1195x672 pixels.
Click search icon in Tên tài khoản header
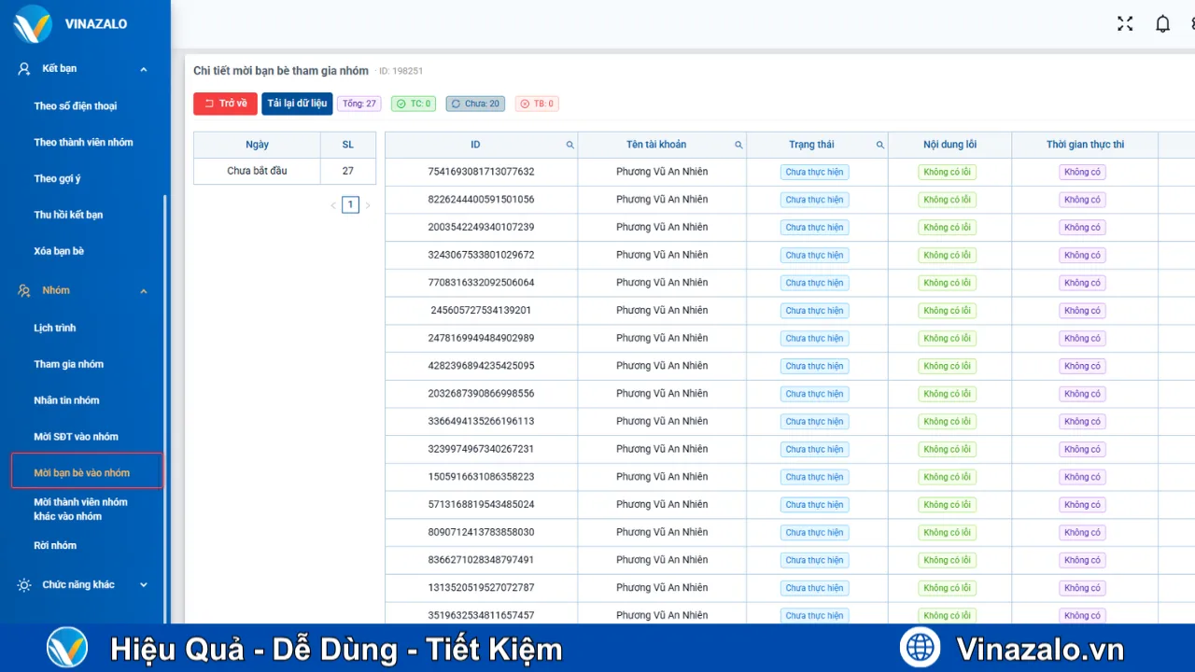tap(738, 146)
